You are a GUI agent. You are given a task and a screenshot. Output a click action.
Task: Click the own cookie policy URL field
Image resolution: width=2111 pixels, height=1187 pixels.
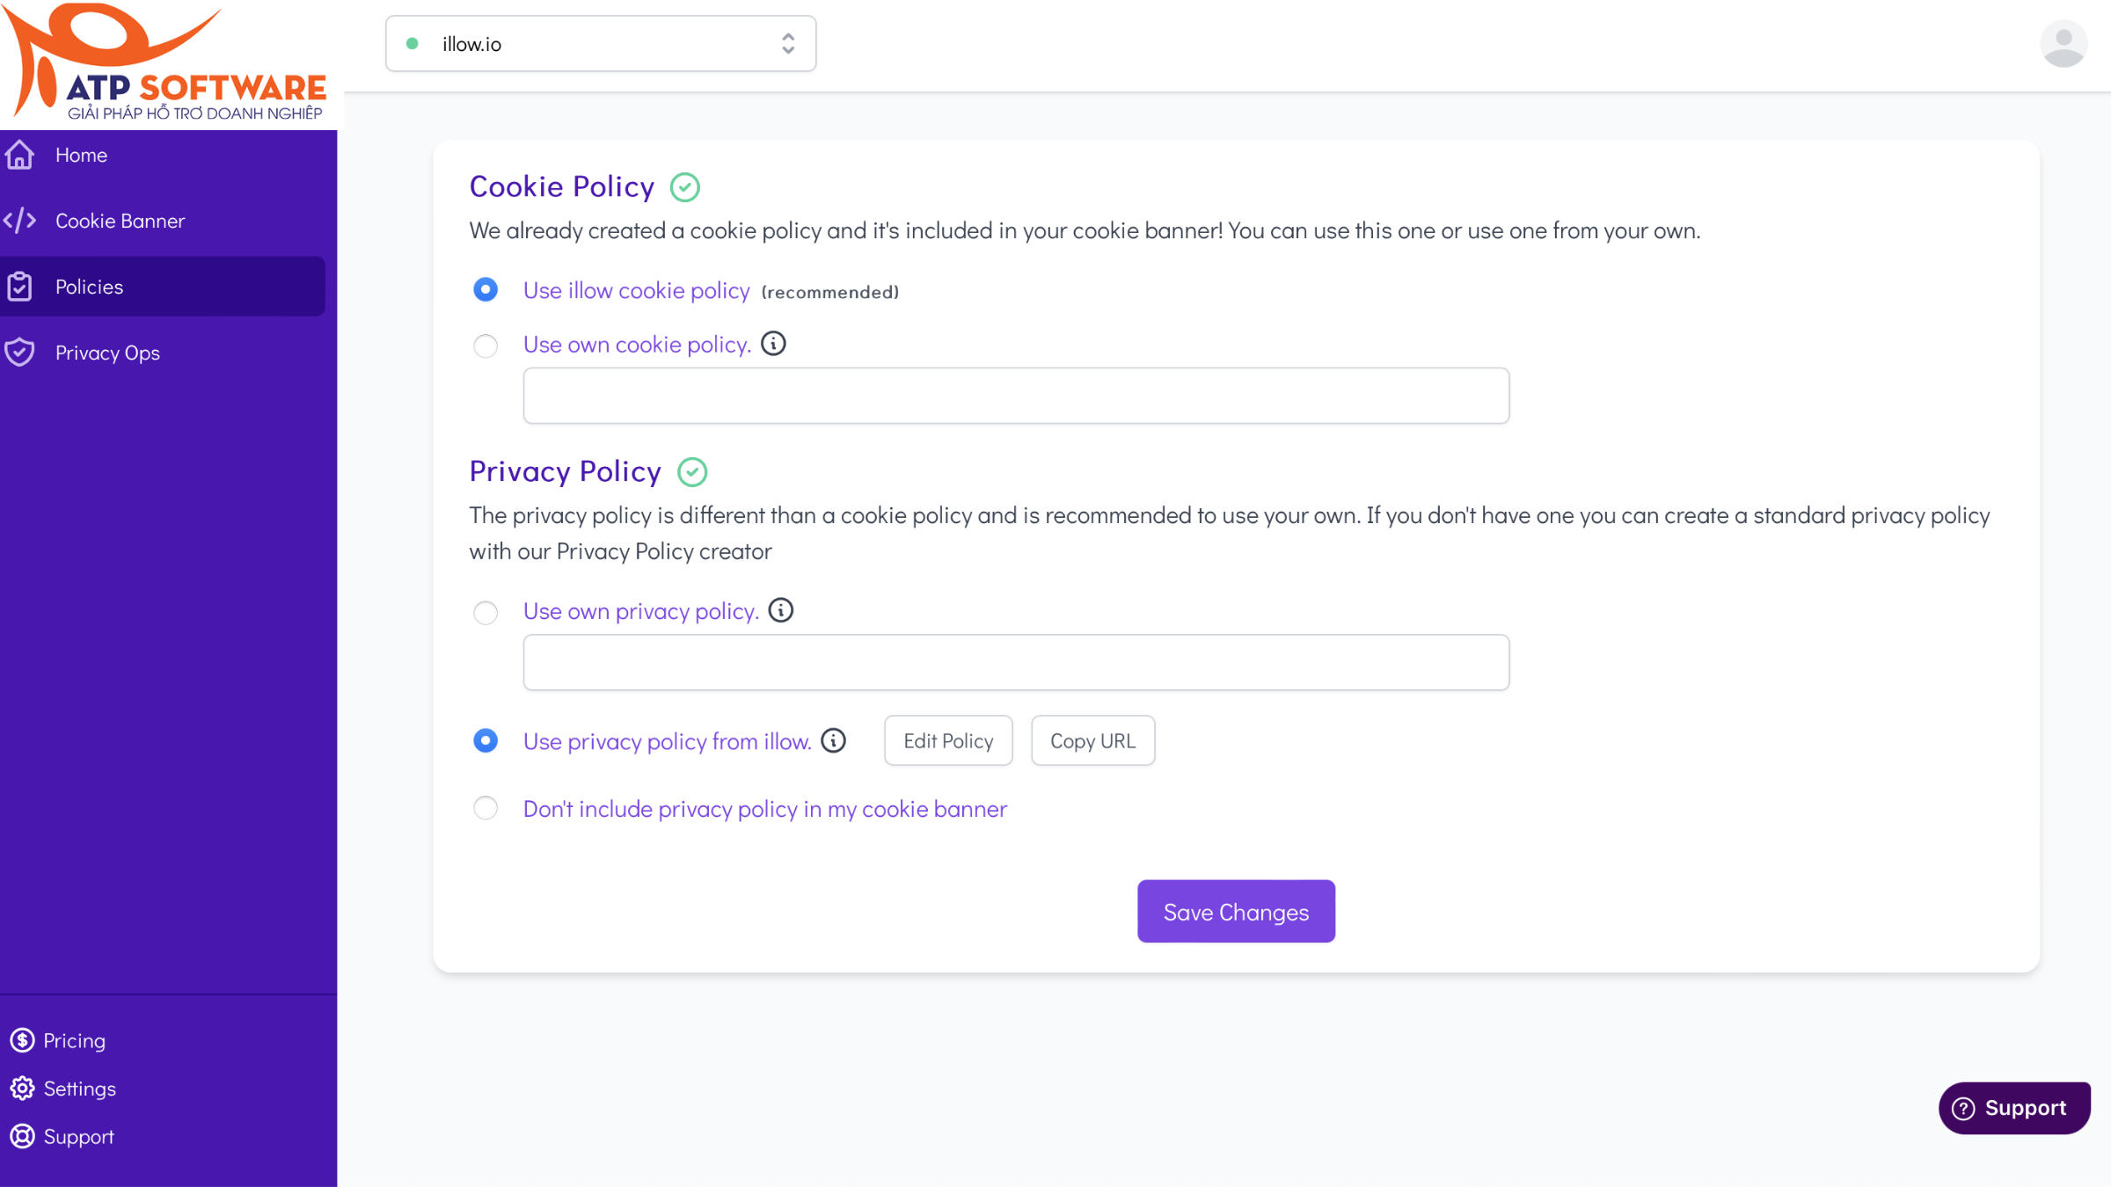tap(1016, 396)
